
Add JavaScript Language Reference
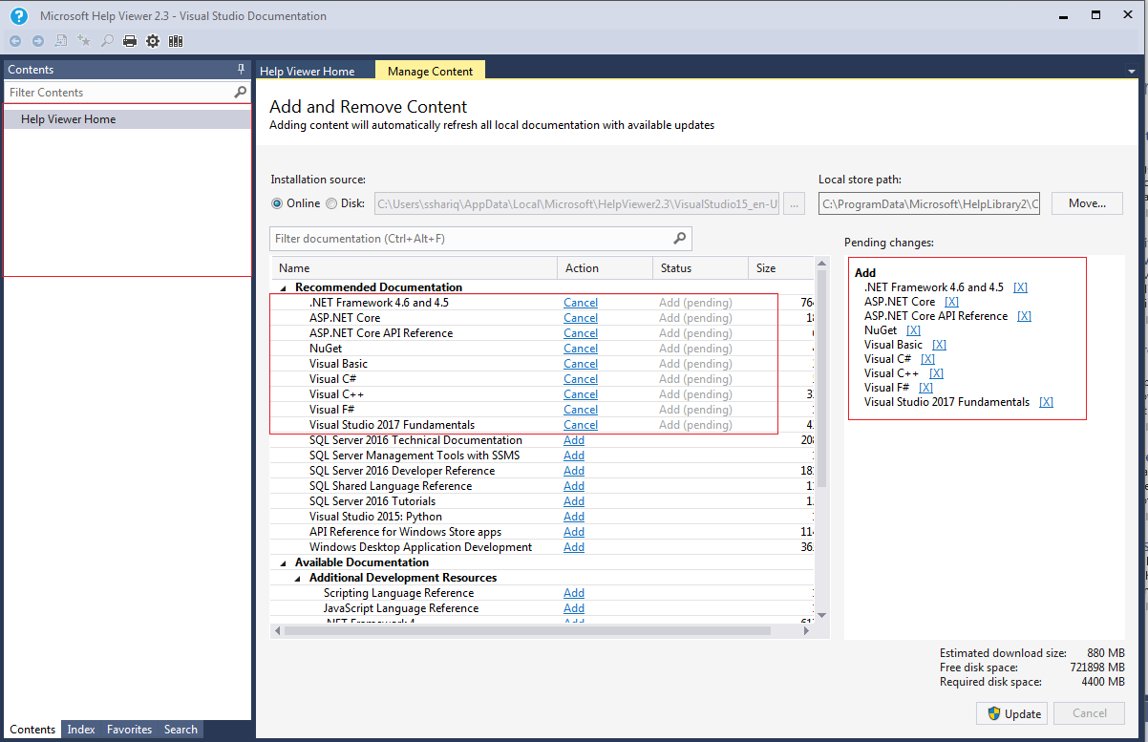pos(574,608)
